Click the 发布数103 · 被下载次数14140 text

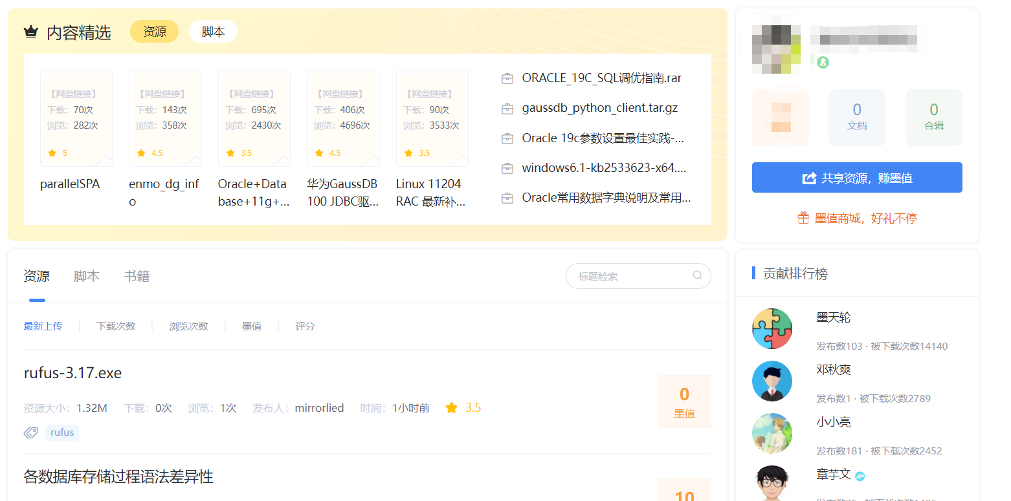coord(882,346)
